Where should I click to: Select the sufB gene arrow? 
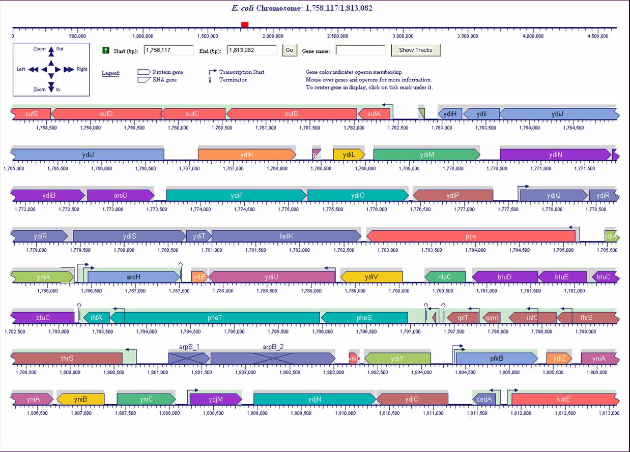point(291,114)
